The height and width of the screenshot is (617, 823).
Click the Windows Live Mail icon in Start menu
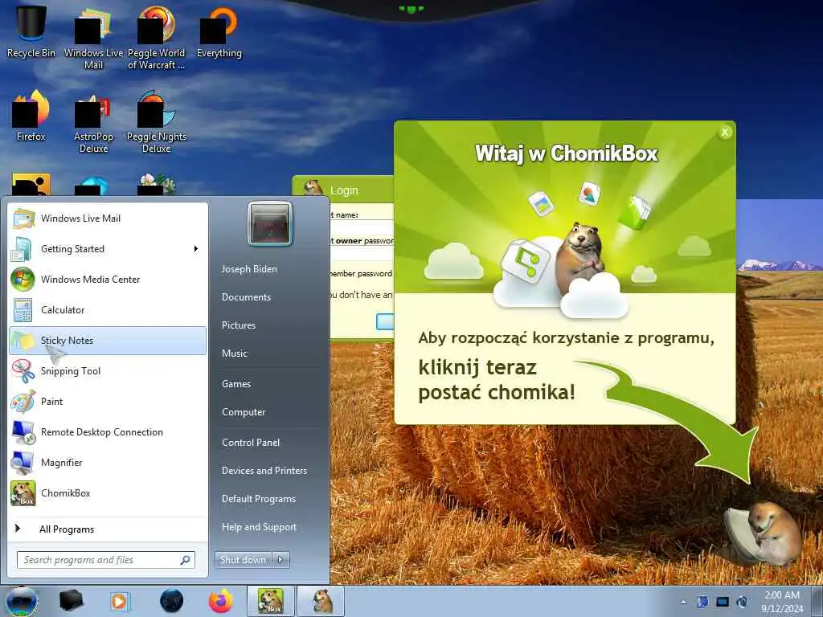point(23,219)
